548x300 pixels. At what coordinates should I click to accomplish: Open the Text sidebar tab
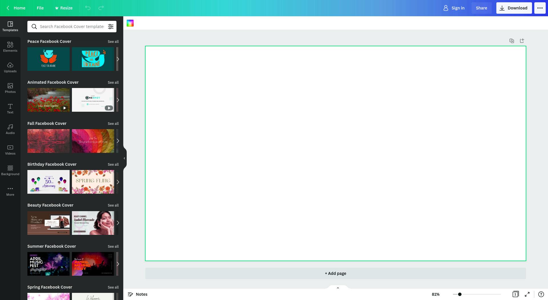point(10,109)
